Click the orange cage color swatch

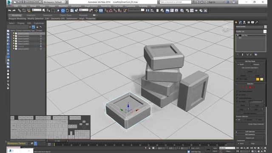tap(258, 79)
